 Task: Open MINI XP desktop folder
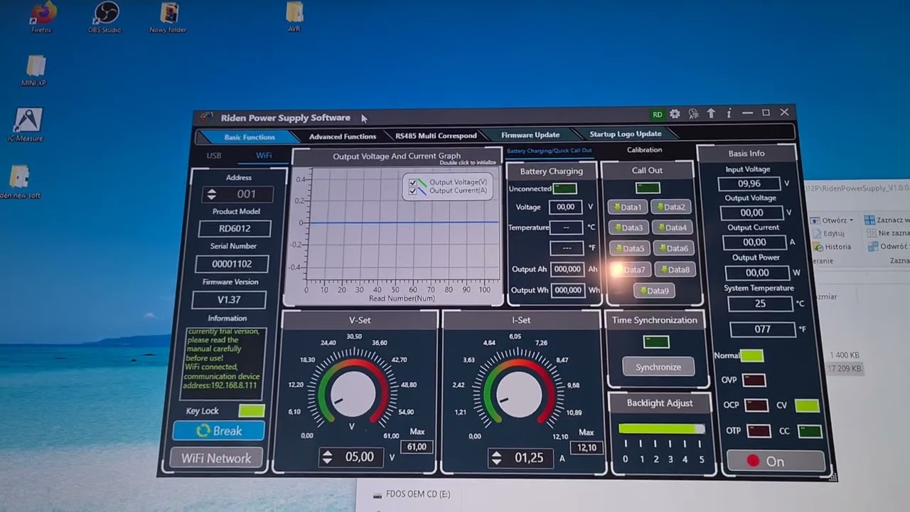[x=34, y=70]
